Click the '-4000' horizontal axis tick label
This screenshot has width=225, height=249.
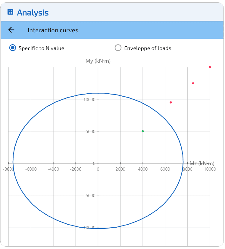coord(53,169)
